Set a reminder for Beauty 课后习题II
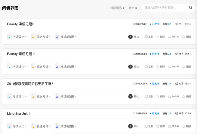The image size is (197, 134). 186,37
